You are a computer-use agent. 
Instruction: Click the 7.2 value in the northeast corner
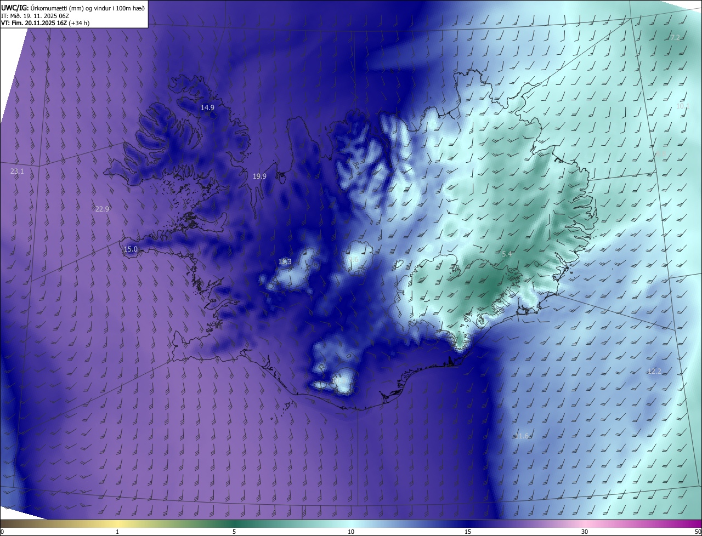(675, 37)
